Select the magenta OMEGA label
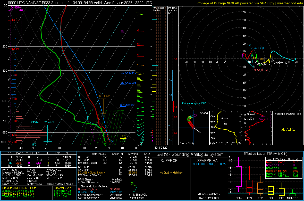304x201 pixels. click(16, 7)
